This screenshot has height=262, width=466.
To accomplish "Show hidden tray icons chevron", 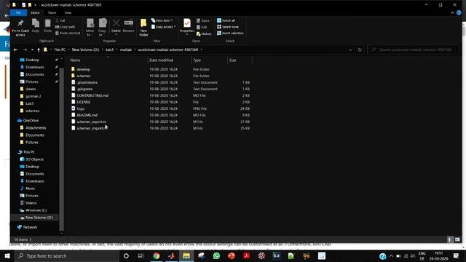I will (391, 255).
